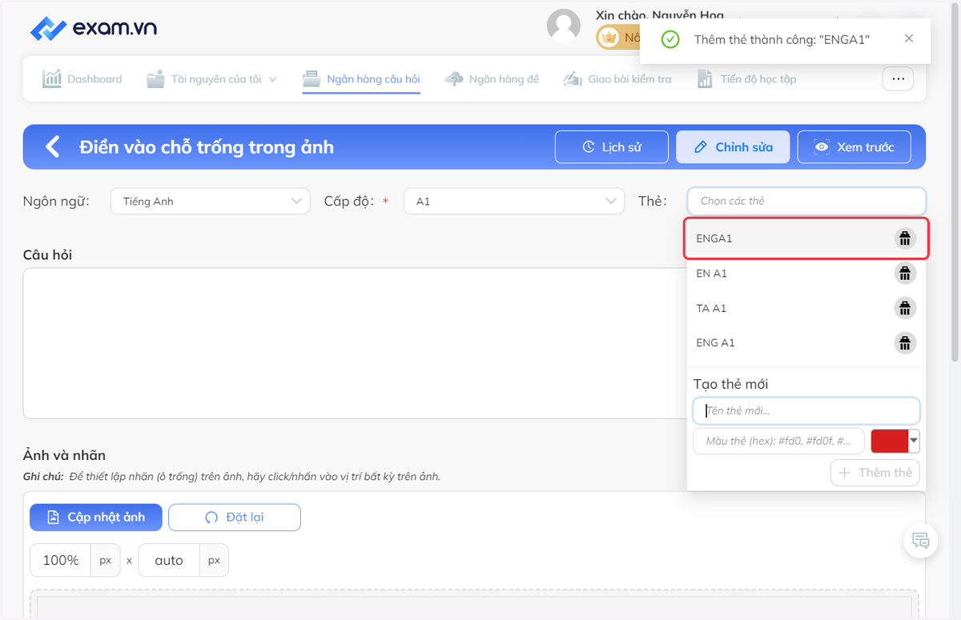Click the auto height field

click(x=169, y=560)
